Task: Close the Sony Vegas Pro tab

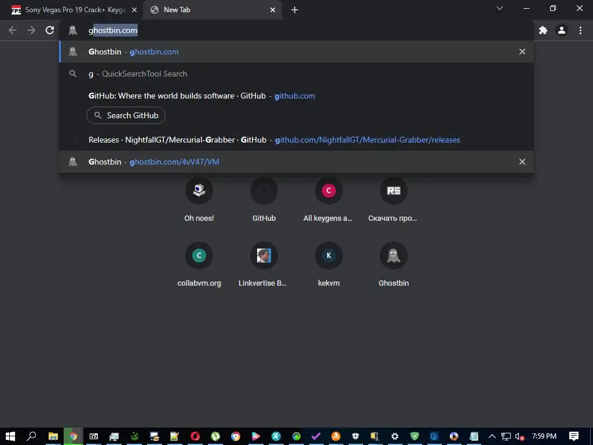Action: (x=134, y=10)
